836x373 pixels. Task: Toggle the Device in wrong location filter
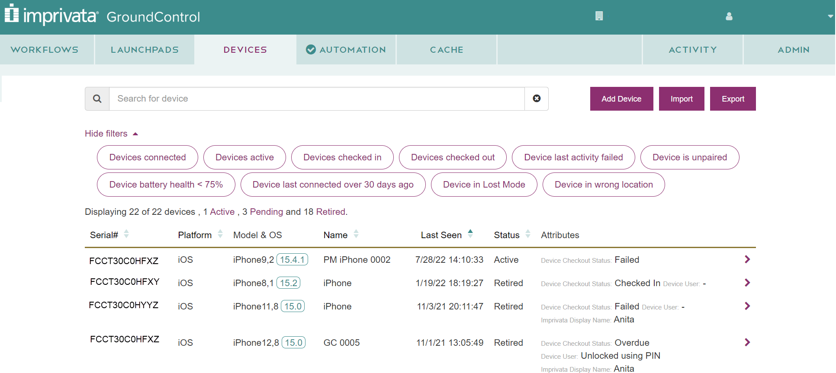pos(604,185)
